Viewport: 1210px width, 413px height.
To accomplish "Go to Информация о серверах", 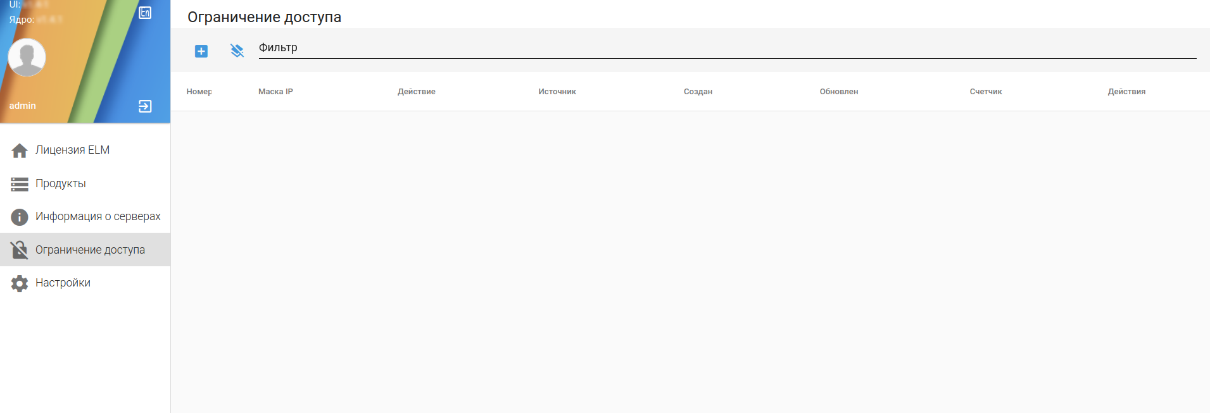I will (85, 216).
